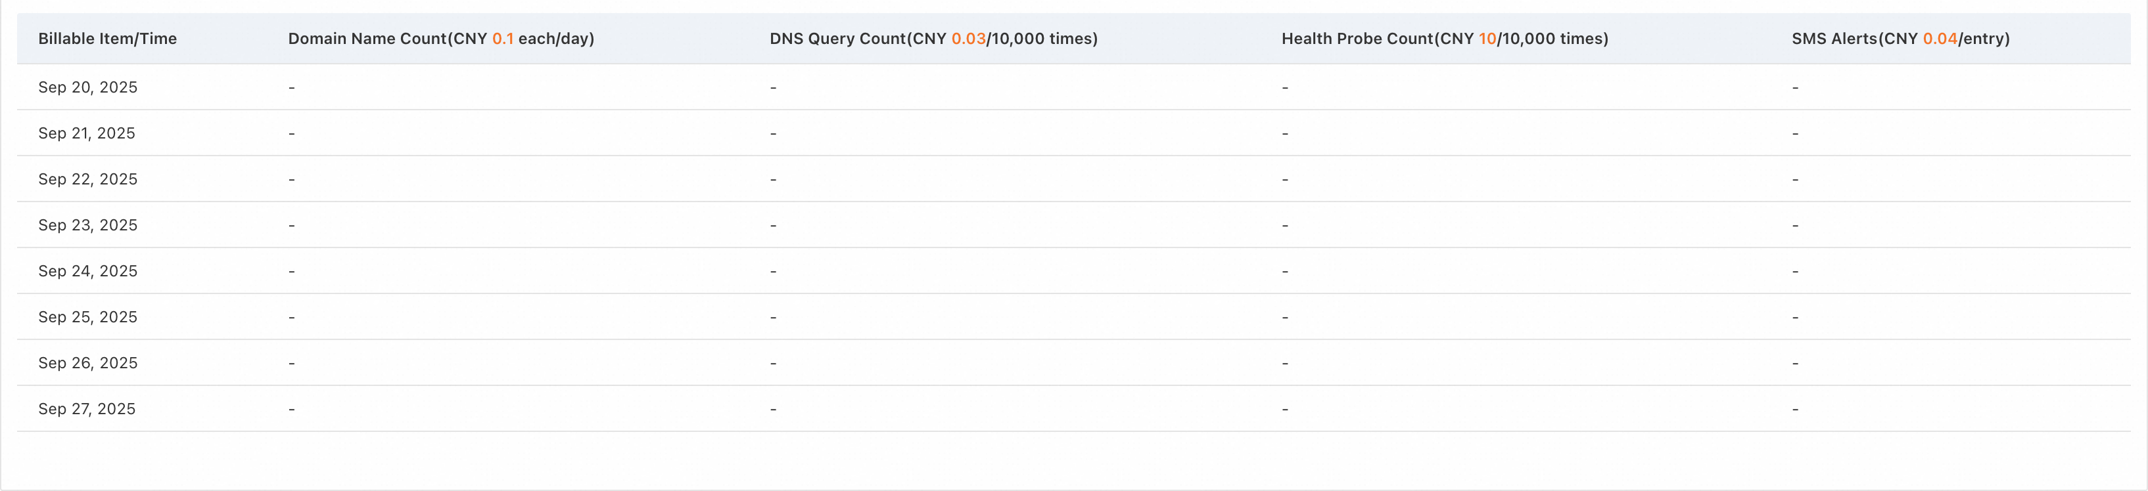Click the DNS Query Count column header
The width and height of the screenshot is (2148, 491).
click(x=932, y=38)
